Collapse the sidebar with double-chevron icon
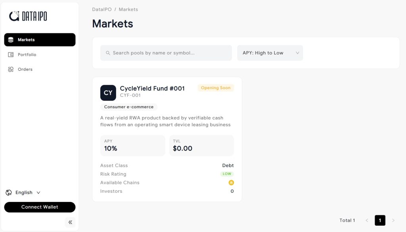 (x=70, y=222)
